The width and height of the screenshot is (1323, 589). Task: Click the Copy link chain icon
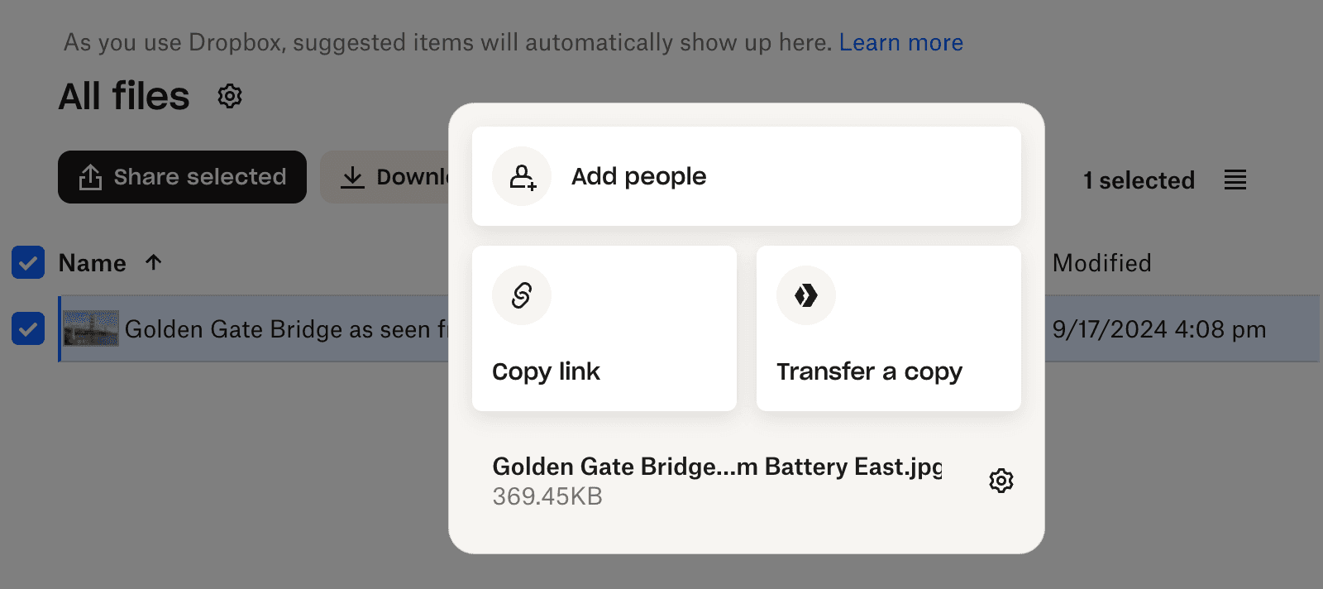(522, 295)
